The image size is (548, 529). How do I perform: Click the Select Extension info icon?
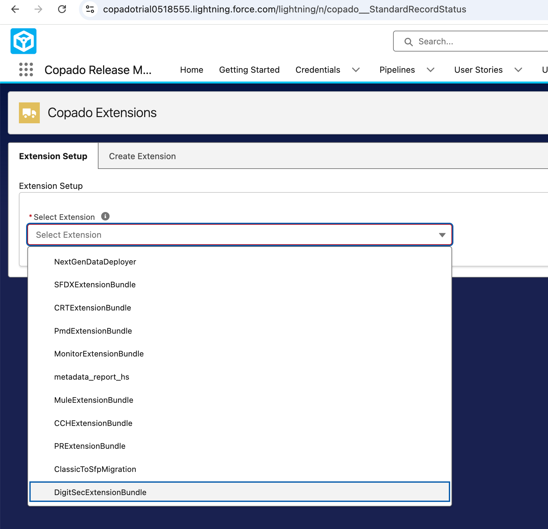(x=105, y=216)
